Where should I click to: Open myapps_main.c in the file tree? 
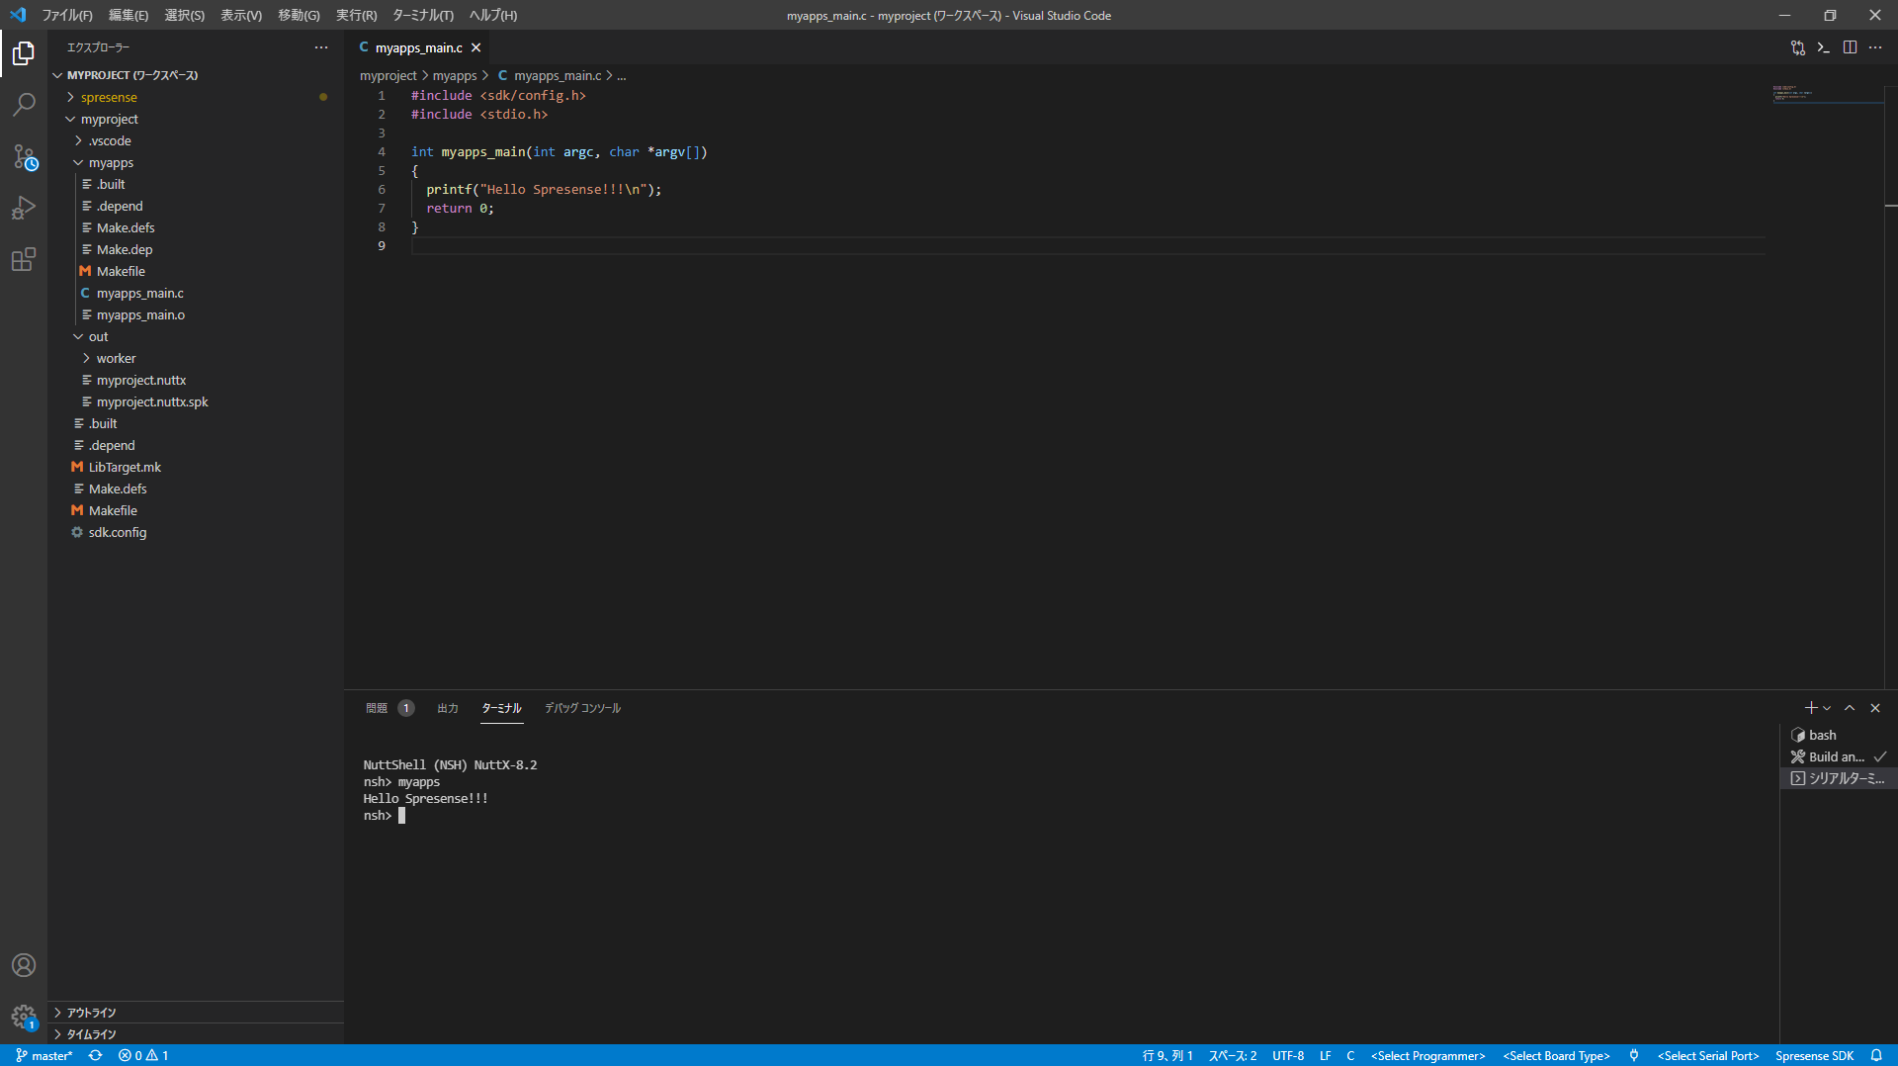coord(196,293)
